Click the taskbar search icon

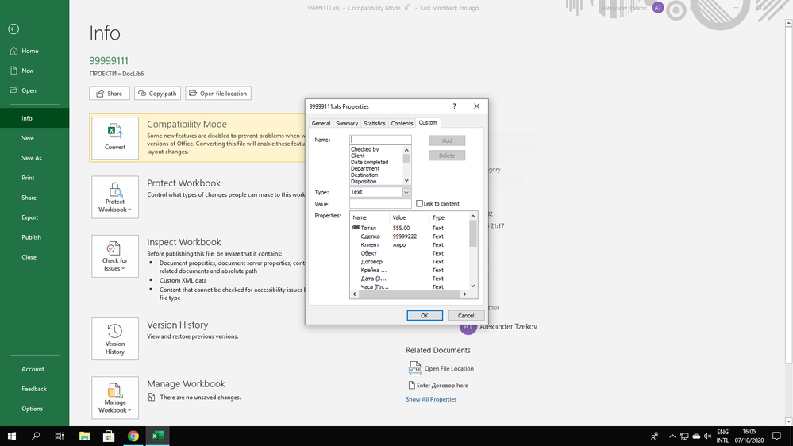tap(36, 436)
